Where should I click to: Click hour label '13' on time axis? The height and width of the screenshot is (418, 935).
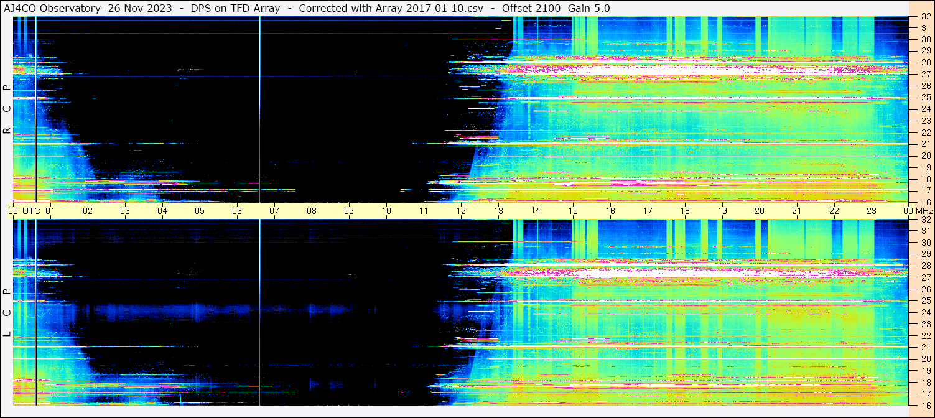tap(498, 211)
